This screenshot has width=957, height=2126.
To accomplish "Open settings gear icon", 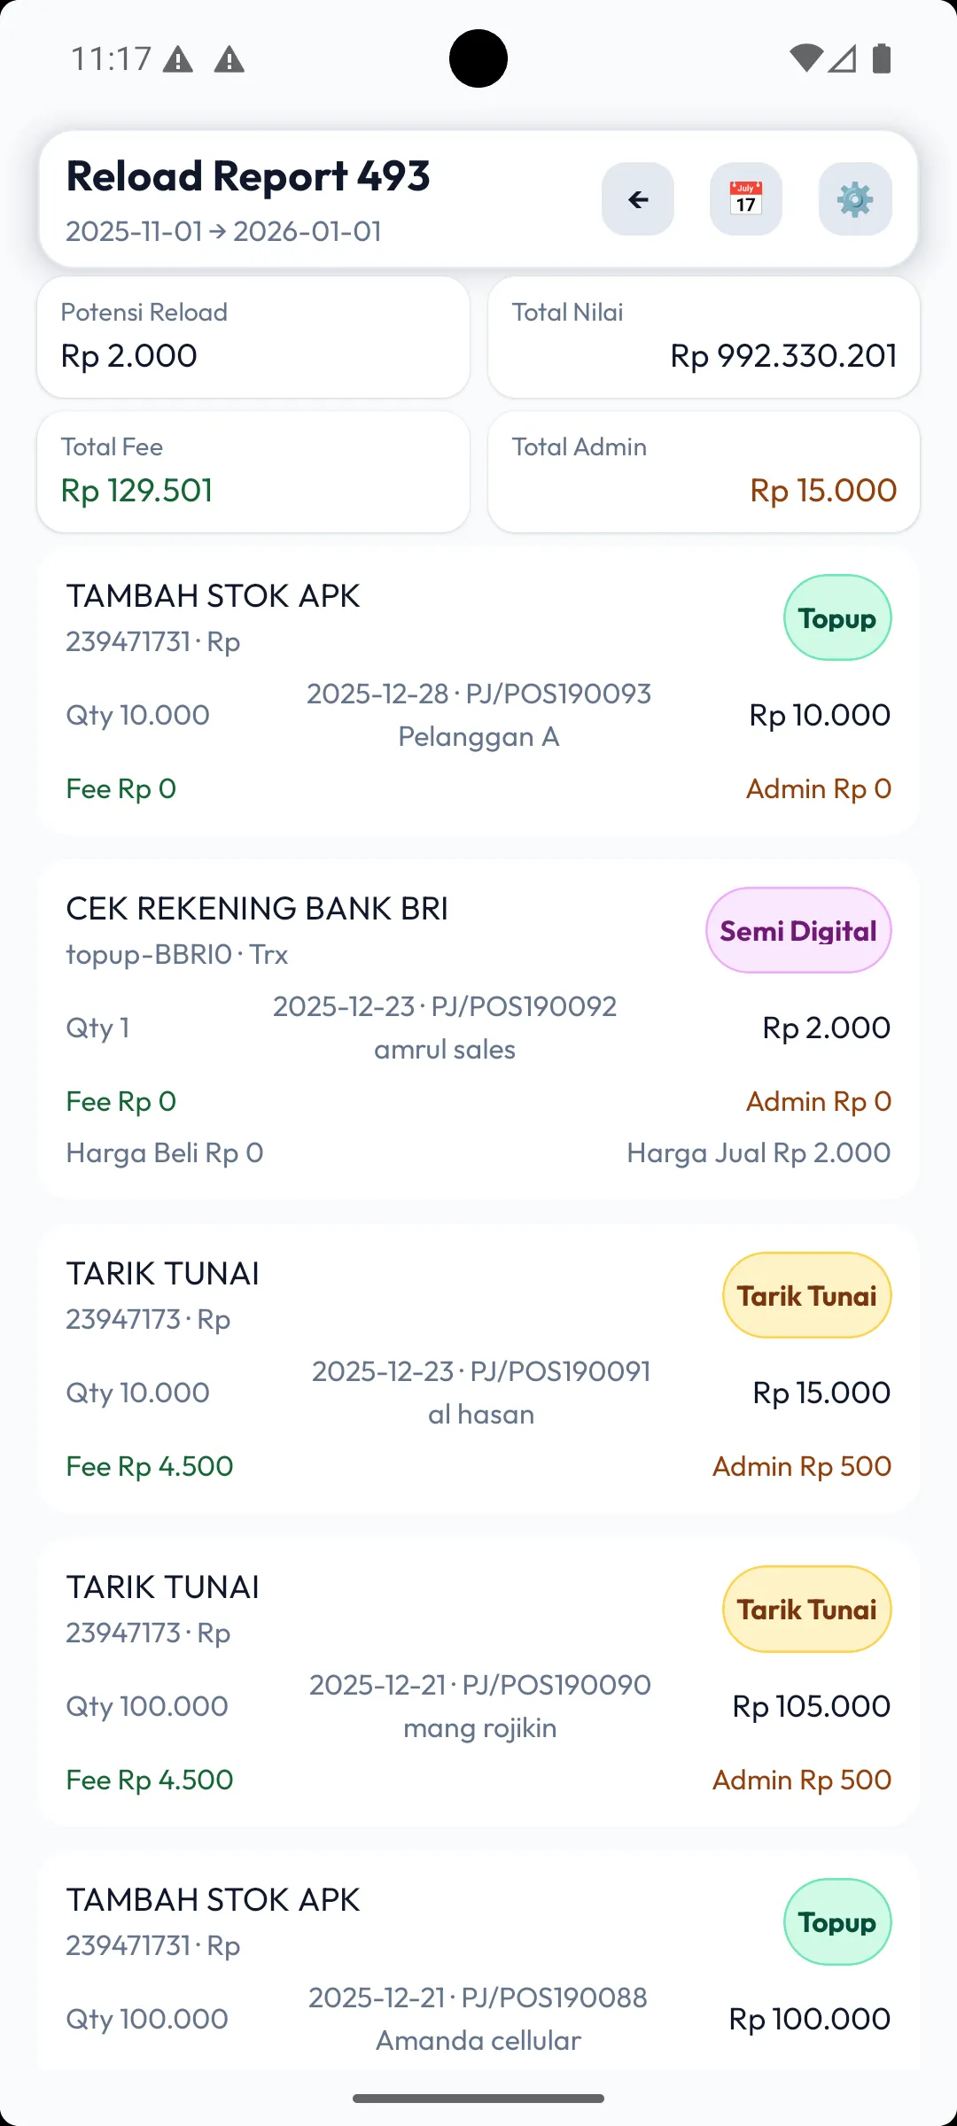I will 855,199.
